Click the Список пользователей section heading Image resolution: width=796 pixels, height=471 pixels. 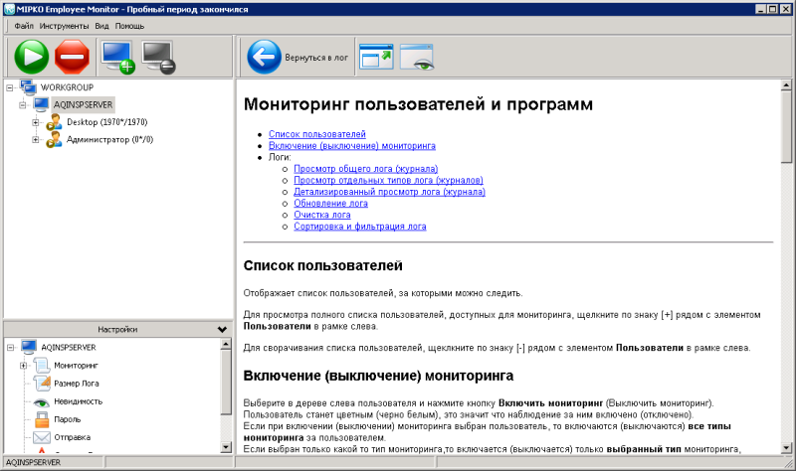pyautogui.click(x=322, y=265)
